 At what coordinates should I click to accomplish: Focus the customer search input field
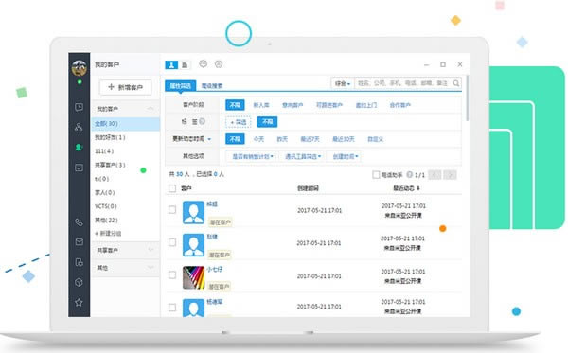(403, 83)
